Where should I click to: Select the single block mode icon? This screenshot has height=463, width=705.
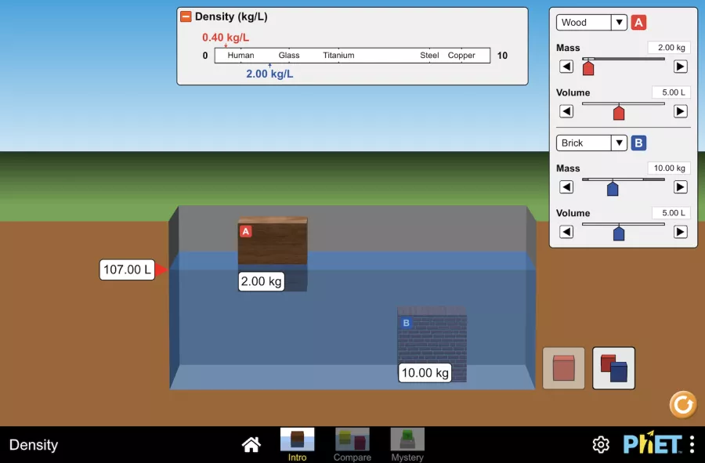pyautogui.click(x=564, y=368)
